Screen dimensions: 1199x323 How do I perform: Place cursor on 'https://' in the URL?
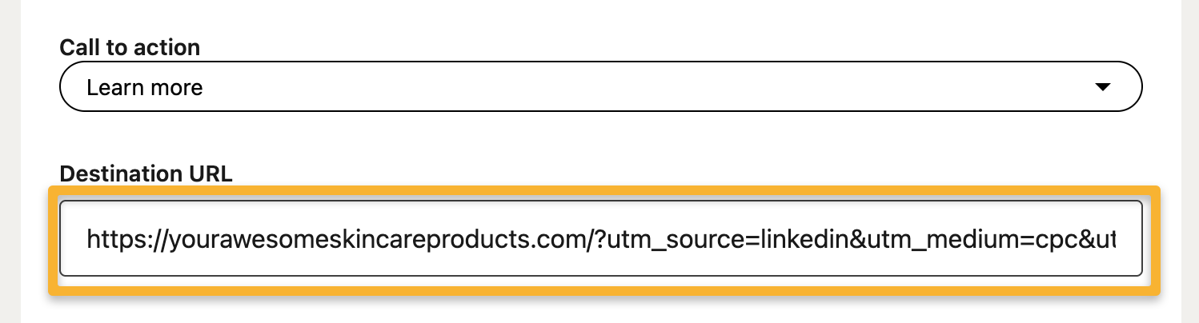pos(114,238)
